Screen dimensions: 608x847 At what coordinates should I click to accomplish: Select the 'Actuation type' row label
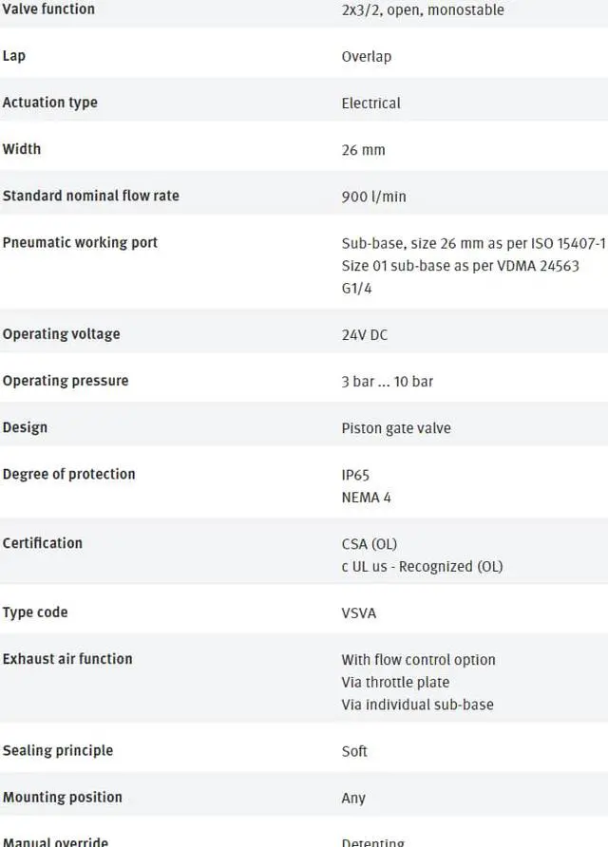tap(49, 103)
